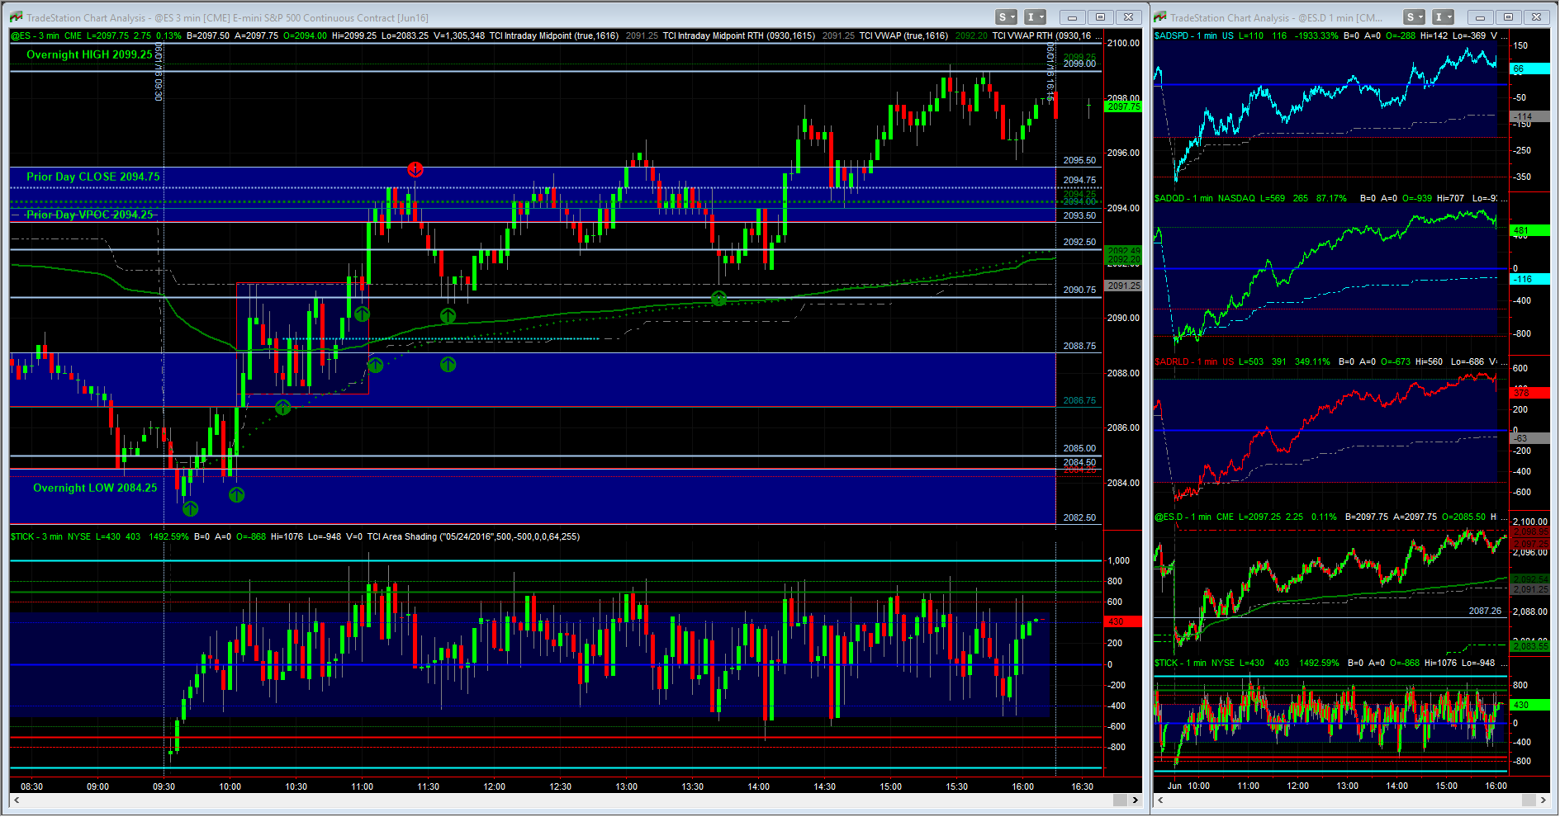Click the 2095.50 level label
Viewport: 1560px width, 817px height.
coord(1079,160)
